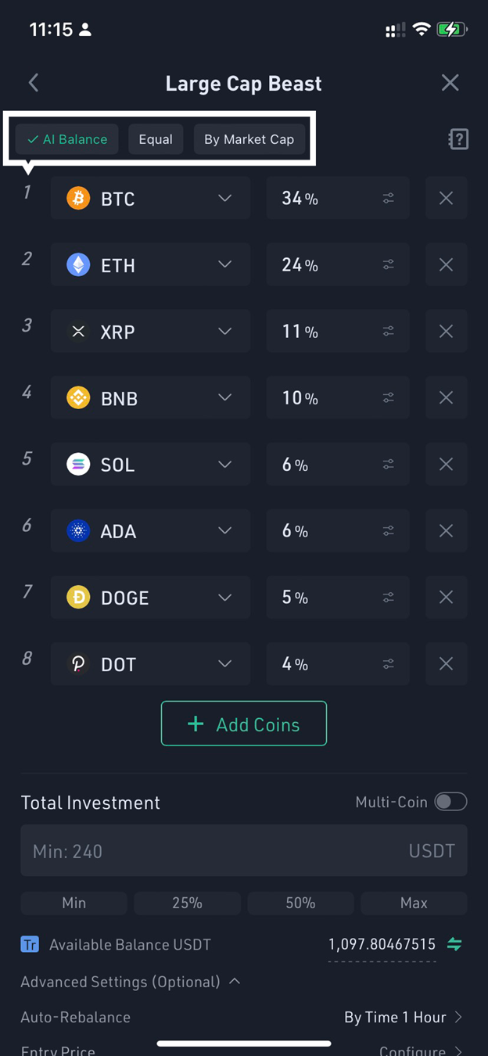The width and height of the screenshot is (488, 1056).
Task: Open adjust icon next to ETH 24%
Action: [x=389, y=265]
